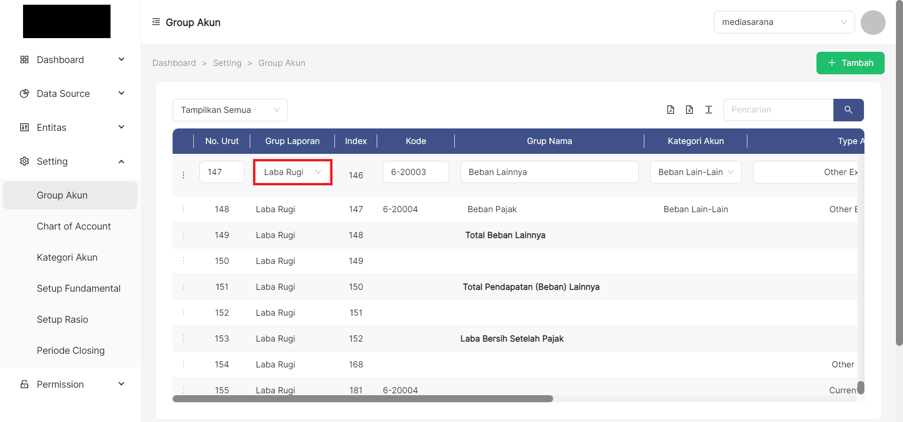
Task: Open drag handle menu for row 148
Action: [x=183, y=209]
